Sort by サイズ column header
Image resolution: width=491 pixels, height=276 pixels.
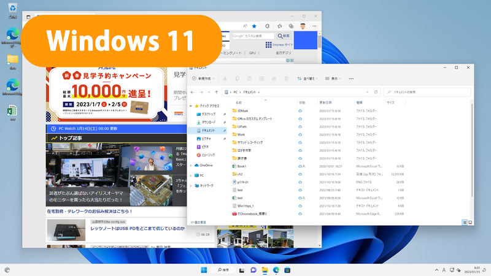point(390,102)
